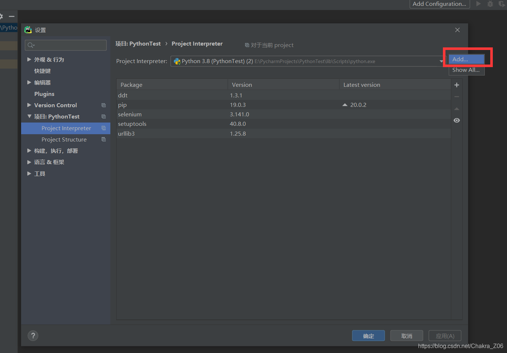Sort by Version column header
The image size is (507, 353).
point(283,85)
